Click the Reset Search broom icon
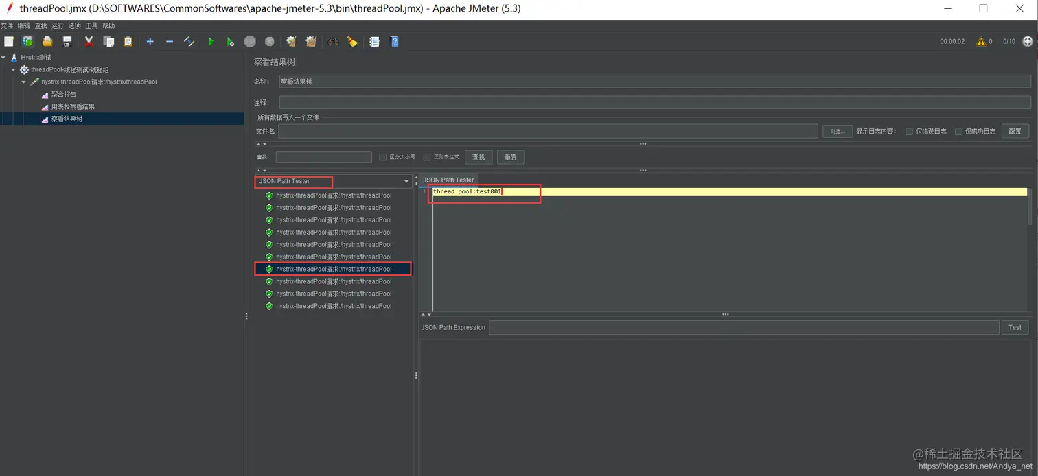 352,42
